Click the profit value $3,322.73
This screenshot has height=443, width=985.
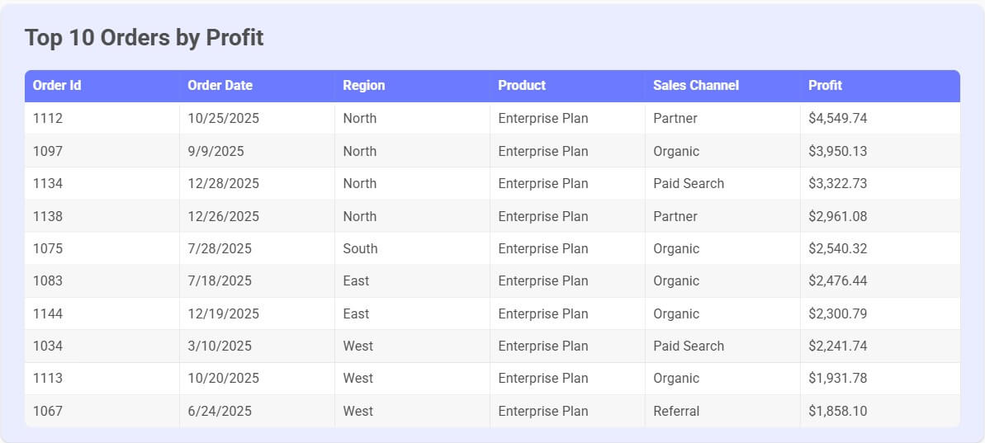click(838, 183)
